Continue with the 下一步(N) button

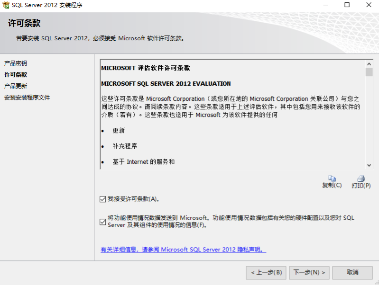(x=309, y=273)
